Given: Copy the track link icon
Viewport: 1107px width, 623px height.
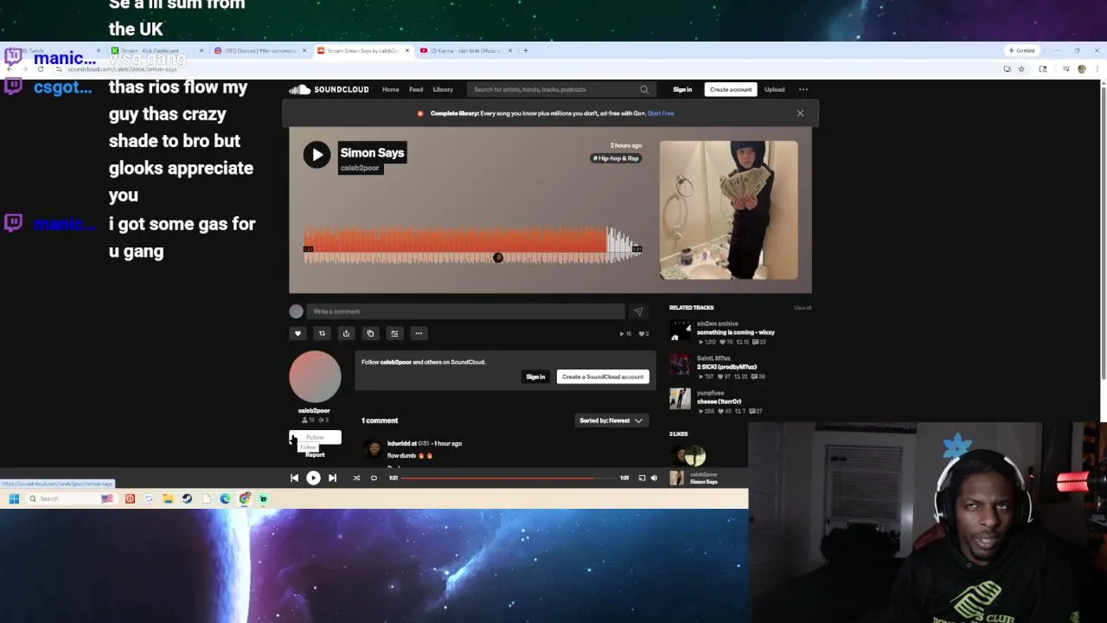Looking at the screenshot, I should click(370, 333).
